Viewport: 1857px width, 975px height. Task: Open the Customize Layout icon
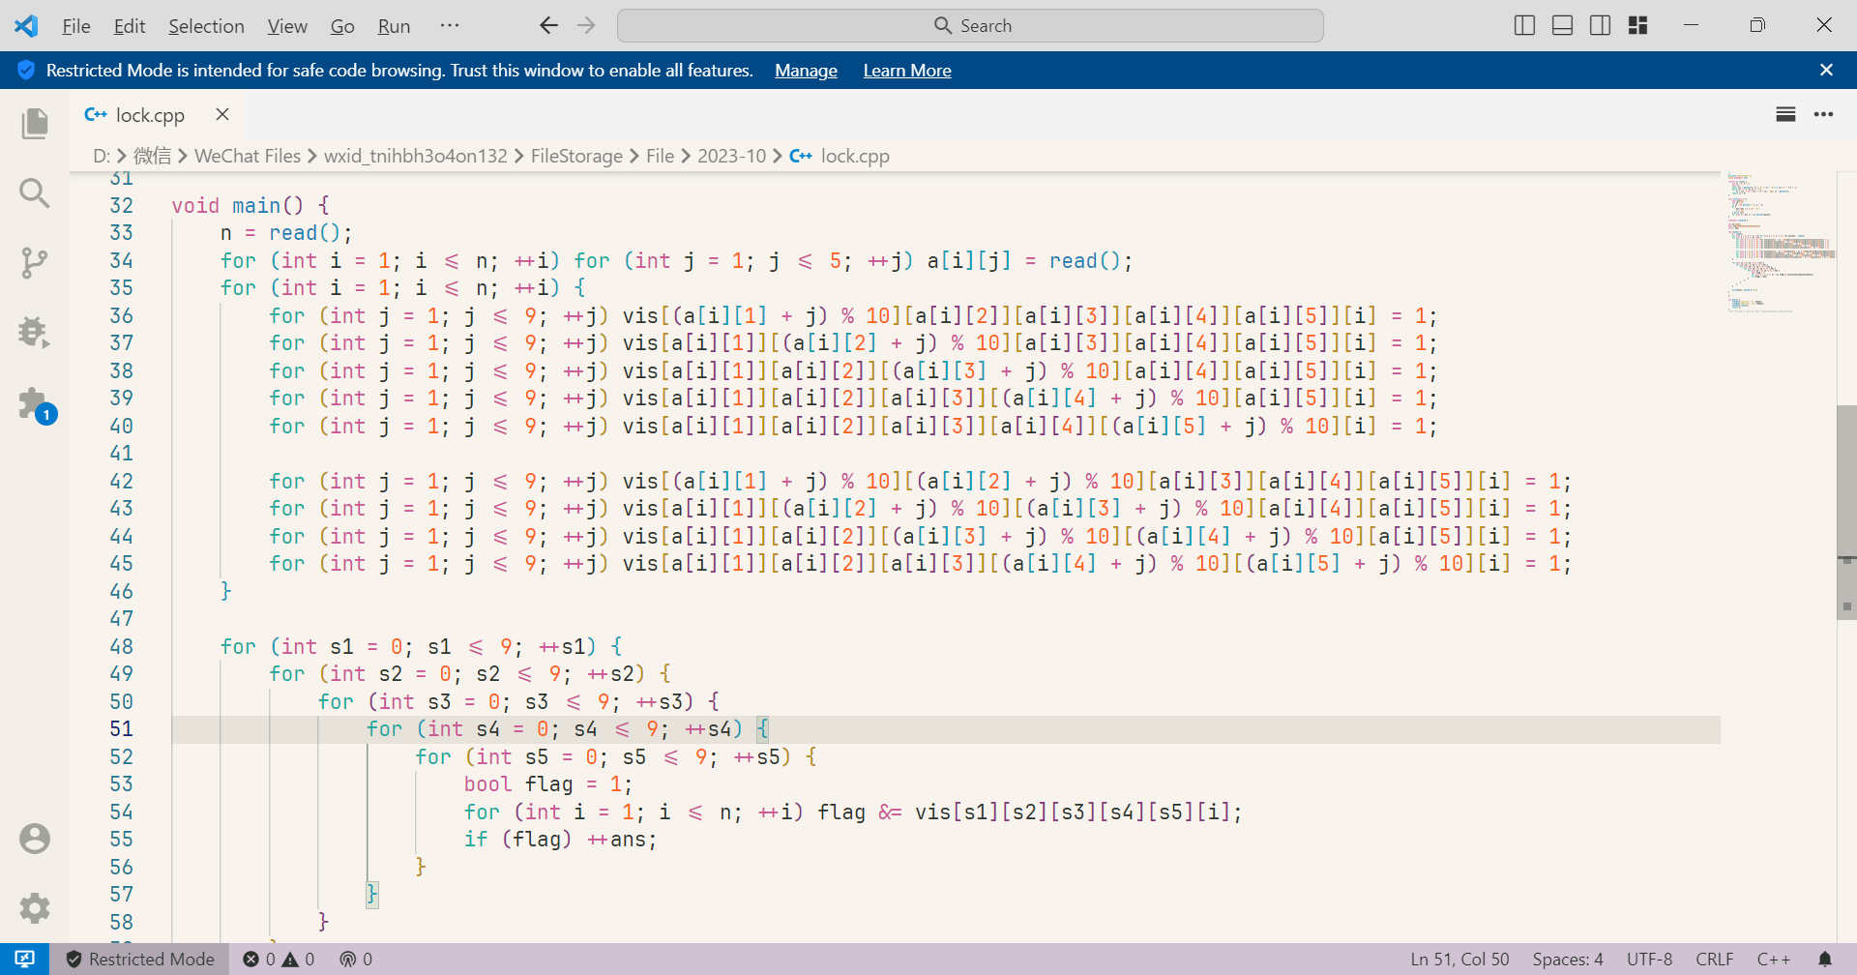click(x=1637, y=25)
